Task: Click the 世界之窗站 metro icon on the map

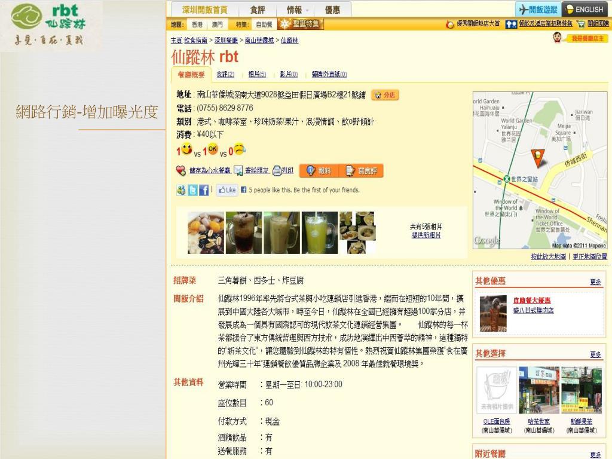Action: [507, 179]
